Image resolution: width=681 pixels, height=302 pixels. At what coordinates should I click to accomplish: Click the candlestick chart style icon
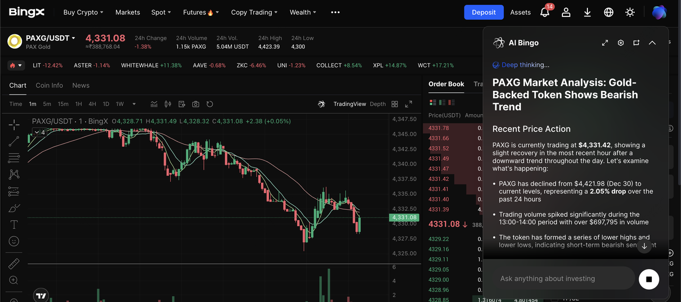tap(168, 104)
